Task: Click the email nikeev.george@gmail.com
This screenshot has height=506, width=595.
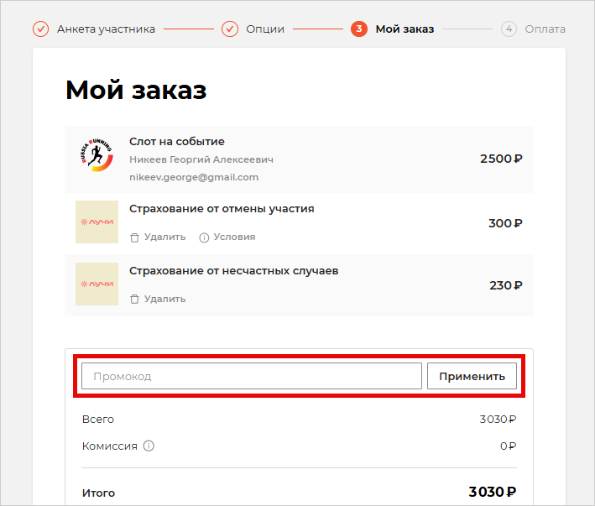Action: point(194,177)
